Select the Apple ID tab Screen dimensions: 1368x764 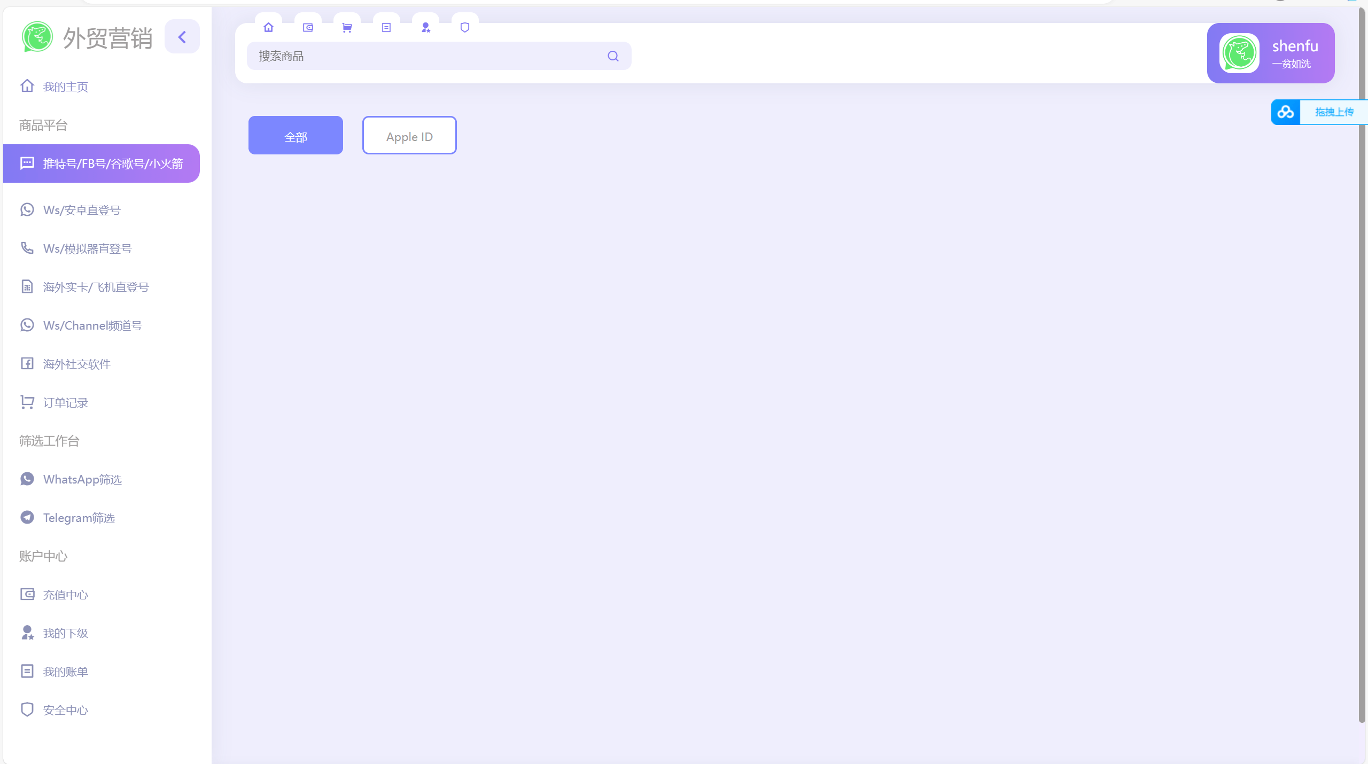tap(409, 136)
